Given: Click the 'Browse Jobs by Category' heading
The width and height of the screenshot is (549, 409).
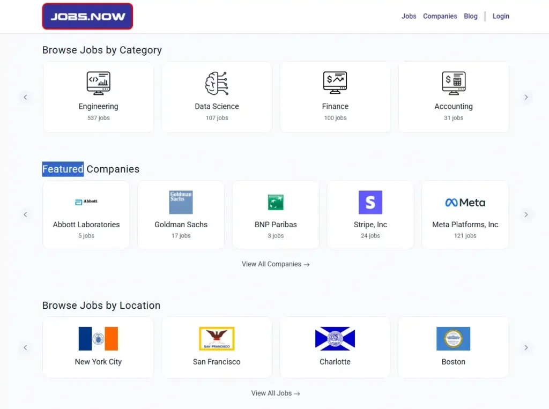Looking at the screenshot, I should pyautogui.click(x=102, y=50).
